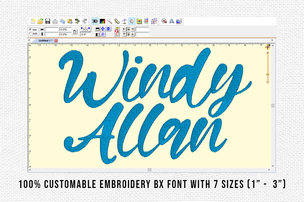Zoom out with the minus button on slider
The width and height of the screenshot is (304, 202).
(x=268, y=82)
